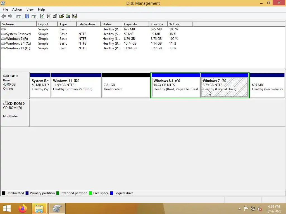
Task: Click the settings list toolbar icon
Action: [75, 16]
